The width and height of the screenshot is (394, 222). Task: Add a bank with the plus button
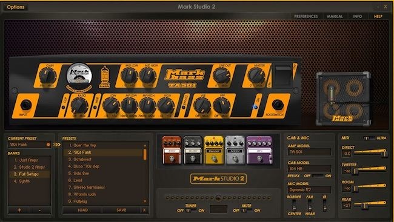(x=19, y=211)
